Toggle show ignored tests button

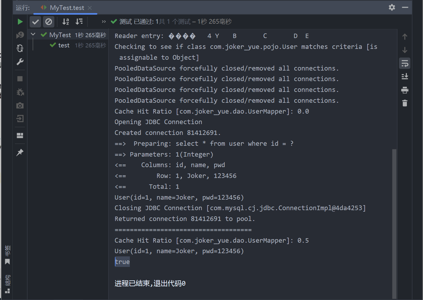[49, 22]
